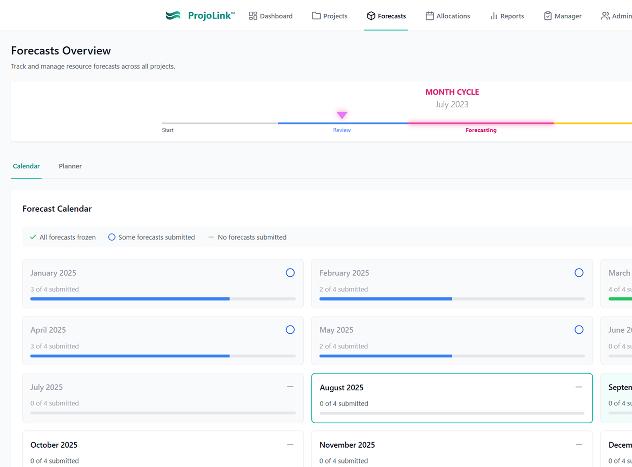Click February 2025 progress bar
This screenshot has height=467, width=632.
[x=452, y=299]
